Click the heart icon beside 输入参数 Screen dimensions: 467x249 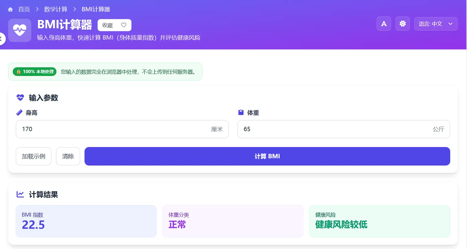tap(20, 98)
